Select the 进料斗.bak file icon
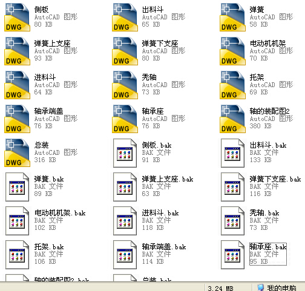 click(x=125, y=221)
